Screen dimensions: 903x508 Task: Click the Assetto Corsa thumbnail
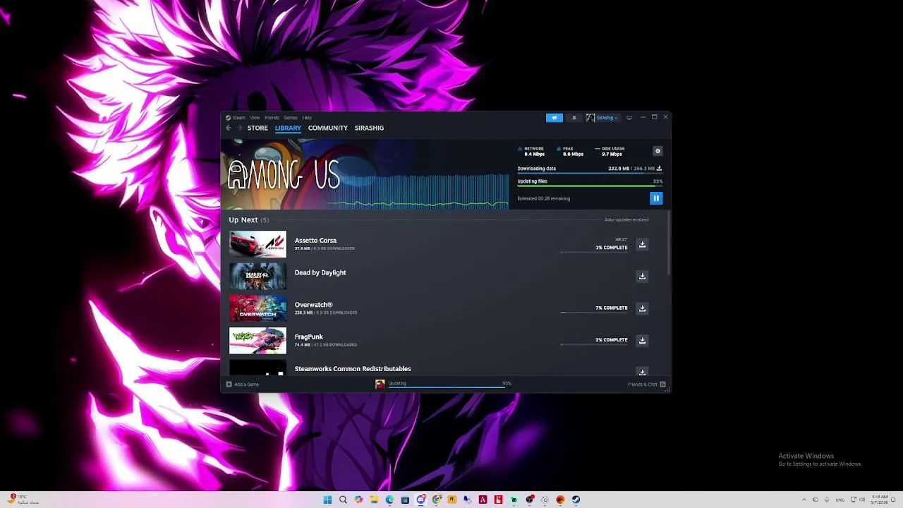257,244
